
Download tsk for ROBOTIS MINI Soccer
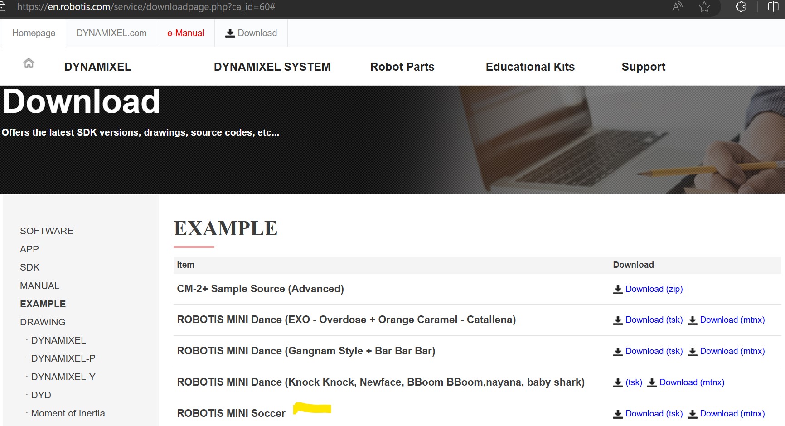click(654, 414)
